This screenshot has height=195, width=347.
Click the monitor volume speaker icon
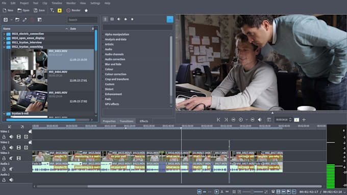coord(260,120)
